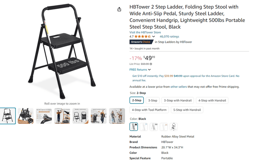Show the last thumbnail with two people
This screenshot has height=160, width=253.
(117, 116)
